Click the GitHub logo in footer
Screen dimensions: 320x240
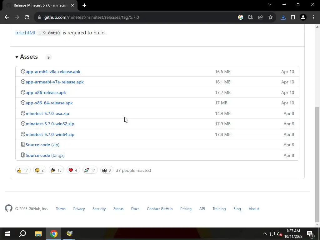[9, 208]
